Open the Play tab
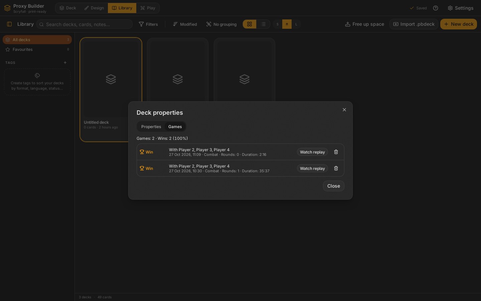This screenshot has height=301, width=481. [148, 8]
